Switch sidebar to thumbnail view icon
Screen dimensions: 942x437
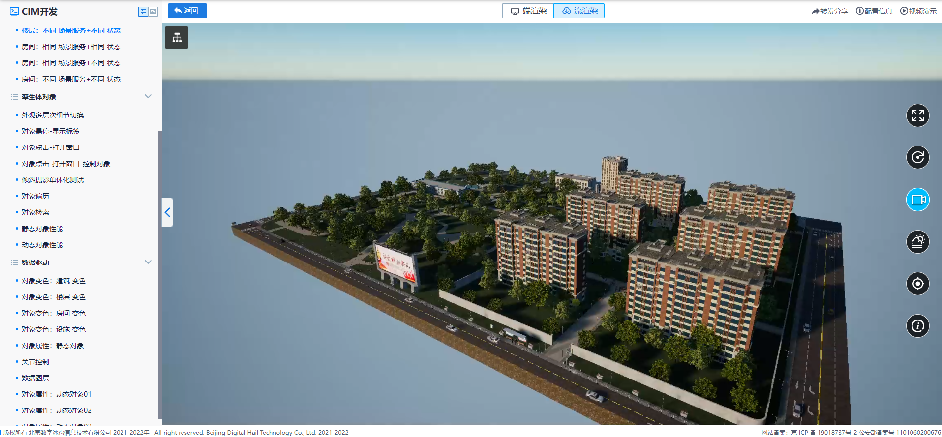click(x=153, y=11)
